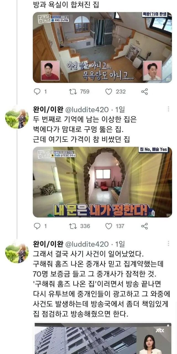Open the 1일 timestamp of third tweet
Screen dimensions: 177x354
pyautogui.click(x=120, y=244)
